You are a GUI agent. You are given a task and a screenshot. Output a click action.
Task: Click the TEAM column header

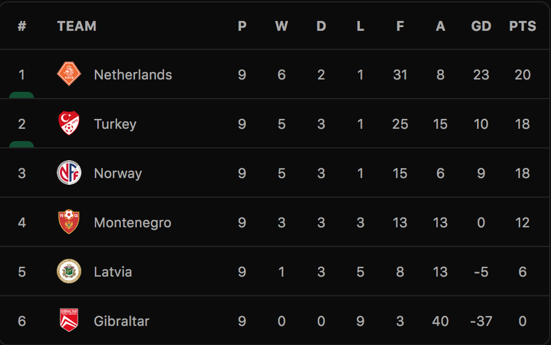77,26
